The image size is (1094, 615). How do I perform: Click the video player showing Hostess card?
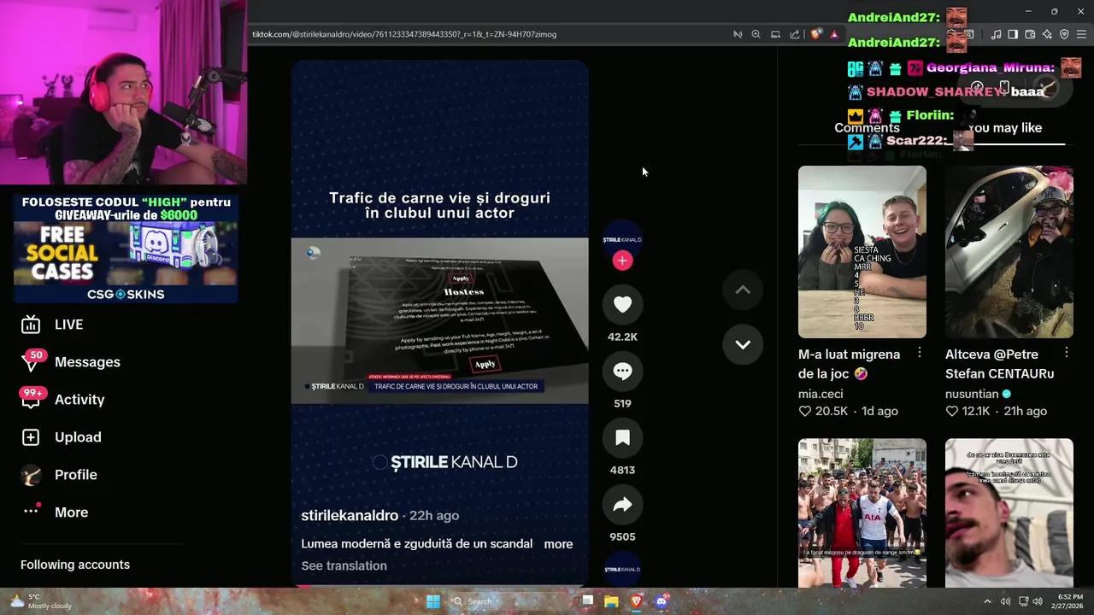pyautogui.click(x=439, y=320)
